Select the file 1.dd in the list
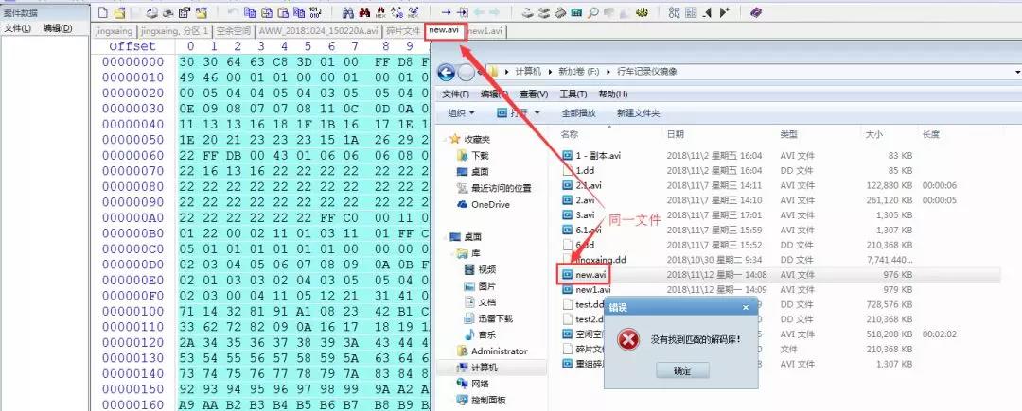 click(584, 170)
